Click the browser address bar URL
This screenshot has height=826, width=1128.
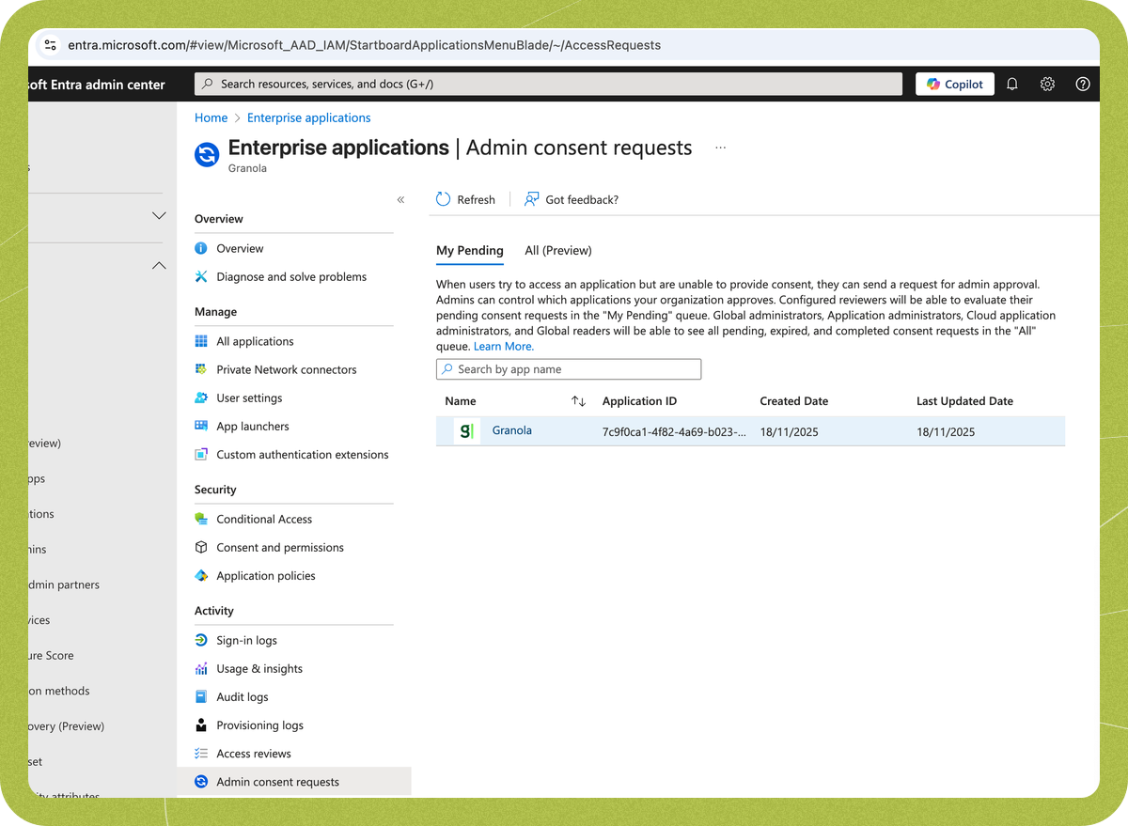click(364, 44)
